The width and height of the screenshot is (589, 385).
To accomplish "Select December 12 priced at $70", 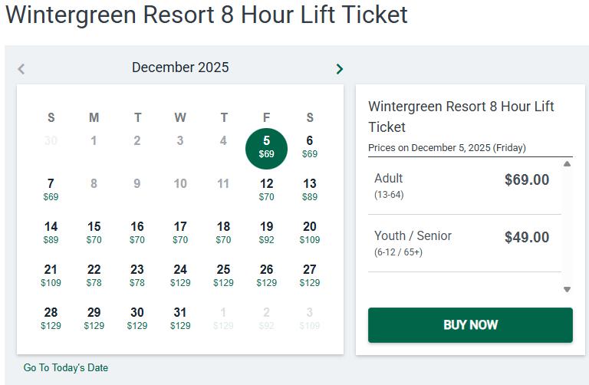I will [266, 189].
